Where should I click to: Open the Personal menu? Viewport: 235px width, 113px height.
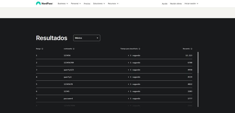[76, 4]
